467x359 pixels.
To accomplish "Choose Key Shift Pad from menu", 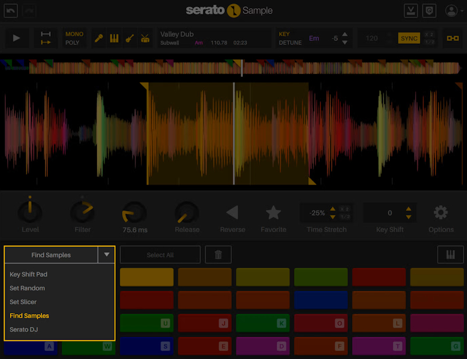I will (x=29, y=274).
